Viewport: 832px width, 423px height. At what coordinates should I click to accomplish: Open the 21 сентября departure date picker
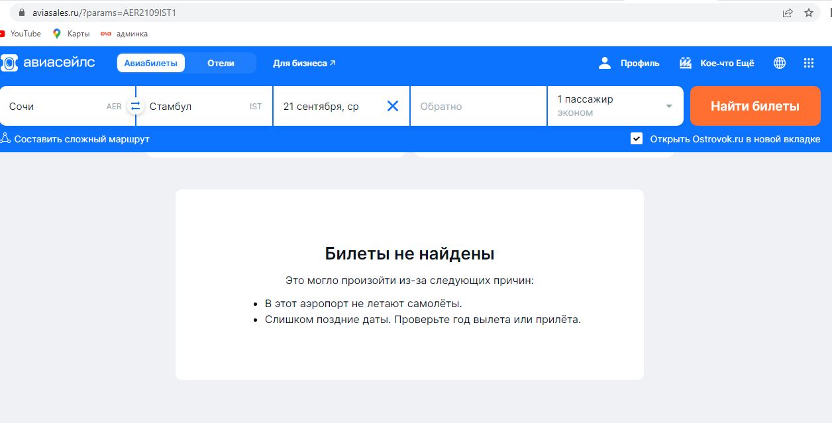tap(328, 106)
